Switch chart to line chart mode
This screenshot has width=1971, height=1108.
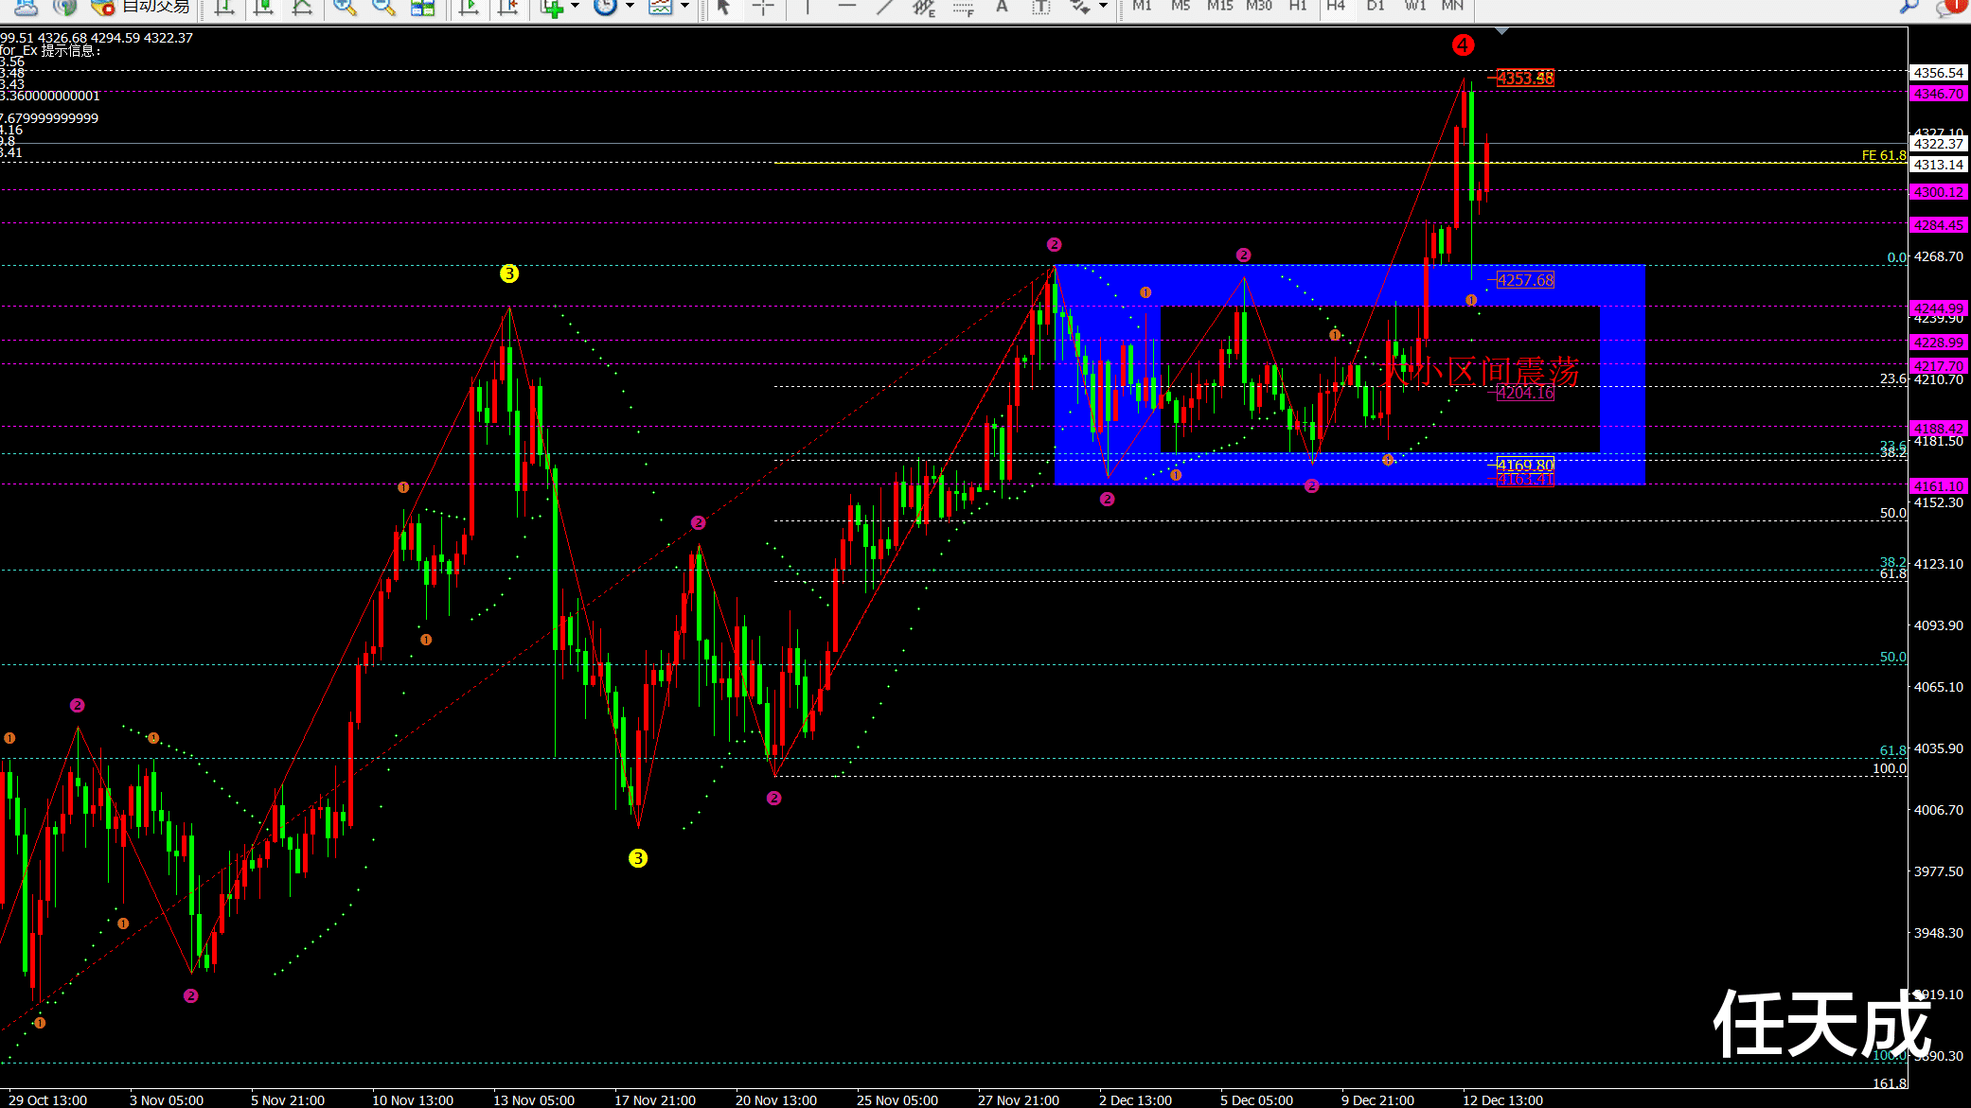coord(302,7)
